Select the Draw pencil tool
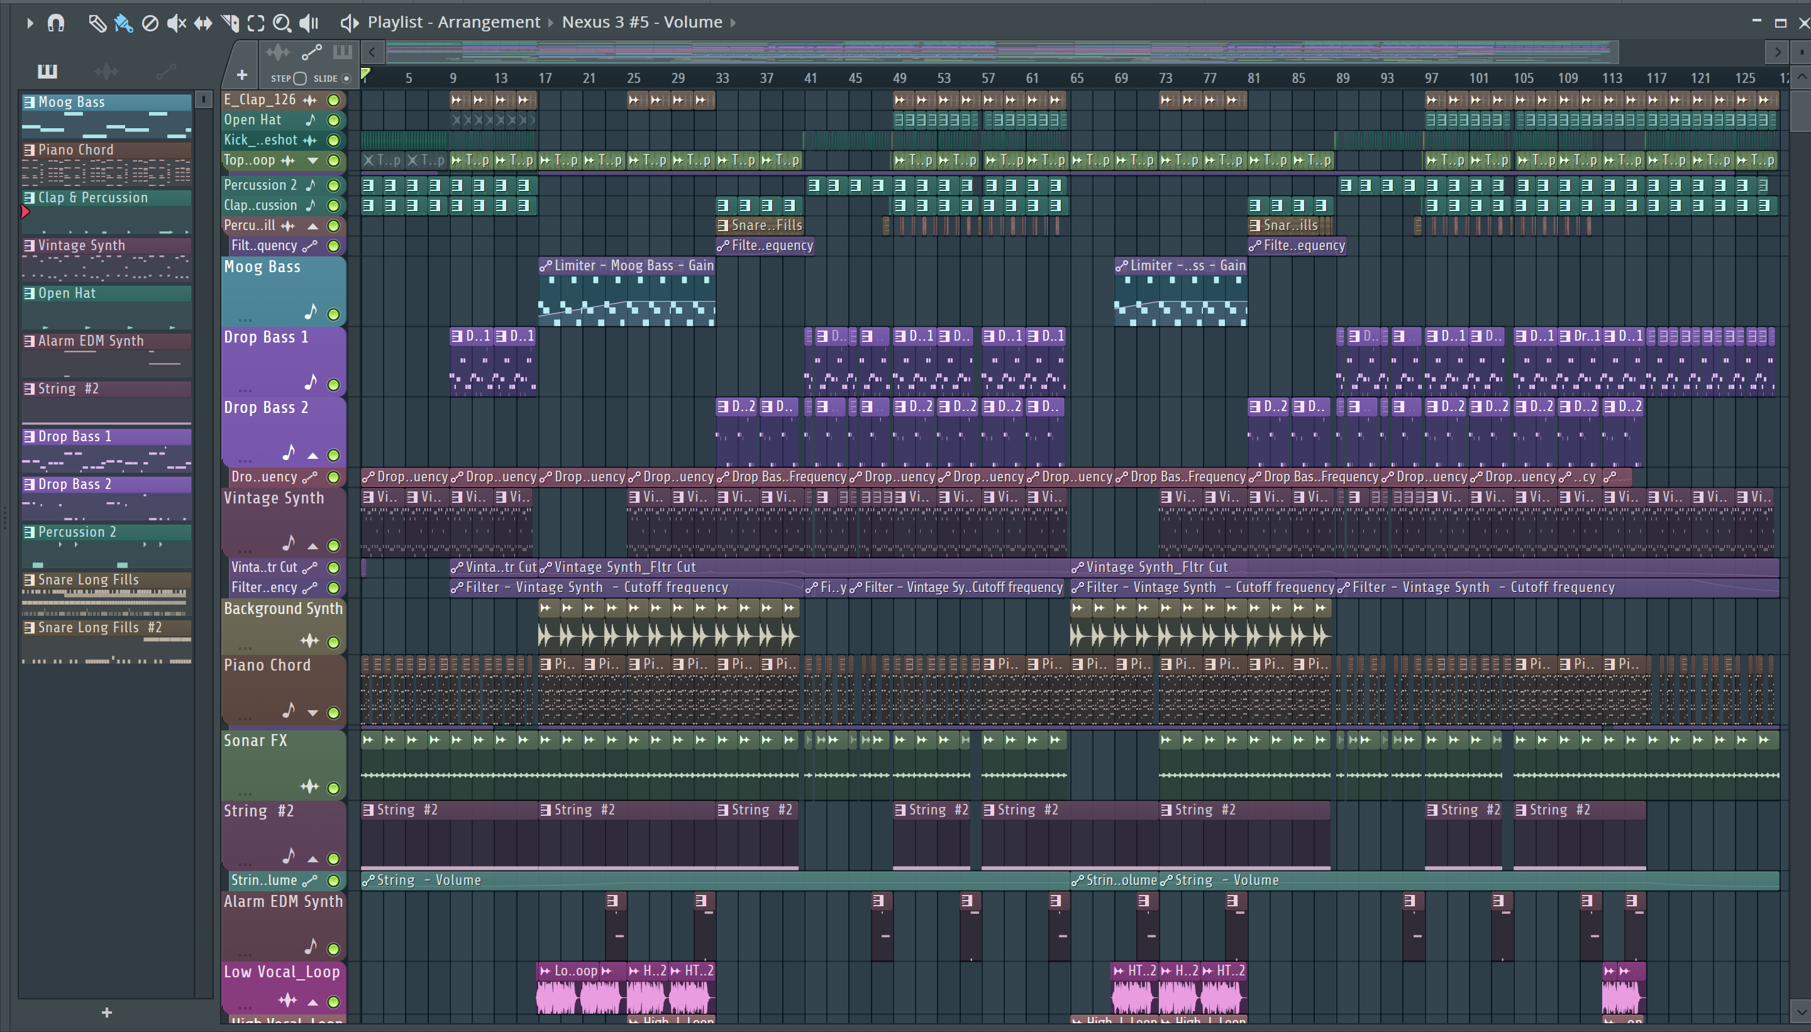Image resolution: width=1811 pixels, height=1032 pixels. pos(97,23)
